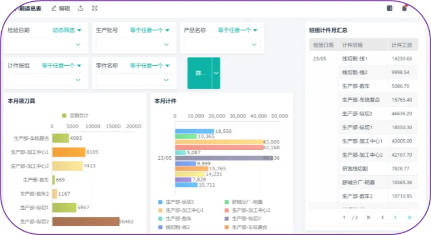The width and height of the screenshot is (431, 235).
Task: Click the 生产部-纵切2 brown bar
Action: (x=85, y=221)
